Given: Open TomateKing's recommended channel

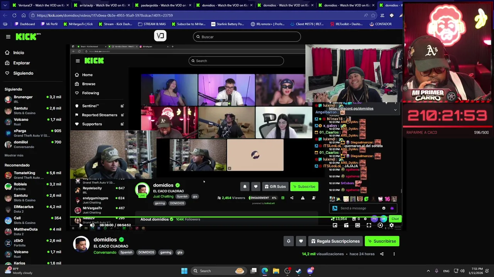Looking at the screenshot, I should click(x=33, y=175).
